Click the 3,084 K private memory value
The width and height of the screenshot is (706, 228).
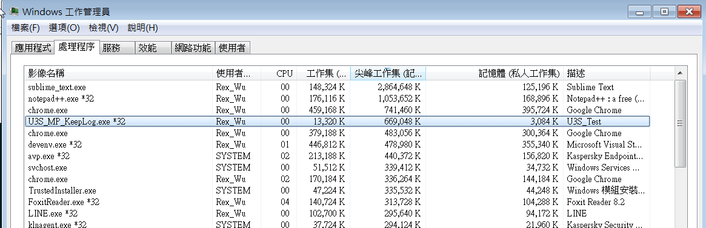pyautogui.click(x=544, y=122)
